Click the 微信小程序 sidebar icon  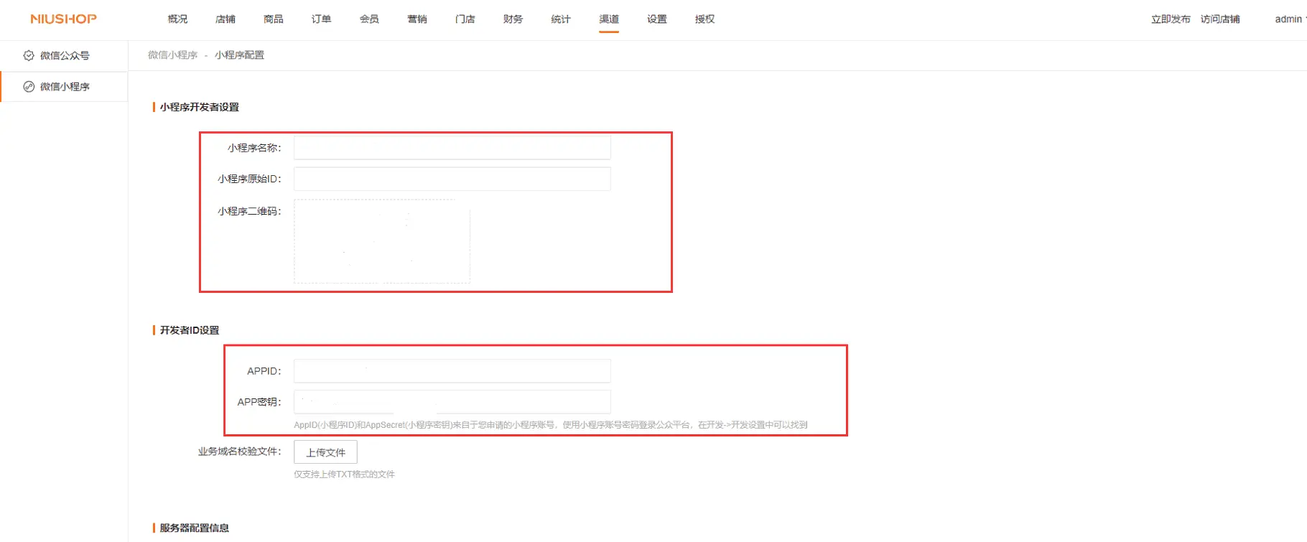coord(29,87)
